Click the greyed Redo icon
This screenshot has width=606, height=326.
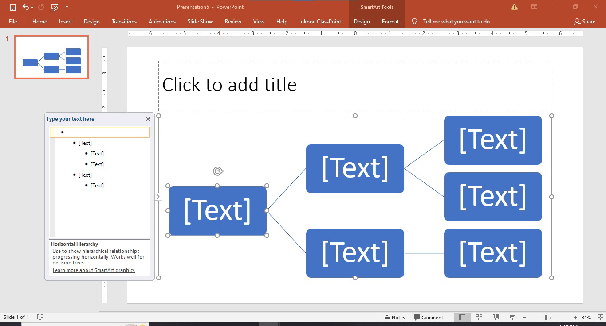tap(41, 7)
